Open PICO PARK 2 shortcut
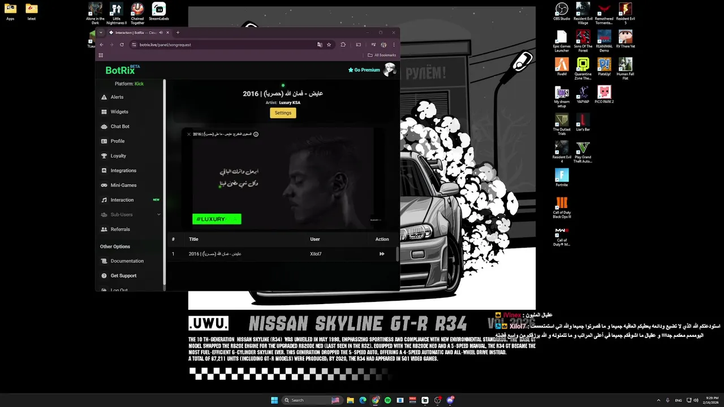Image resolution: width=724 pixels, height=407 pixels. pos(604,94)
